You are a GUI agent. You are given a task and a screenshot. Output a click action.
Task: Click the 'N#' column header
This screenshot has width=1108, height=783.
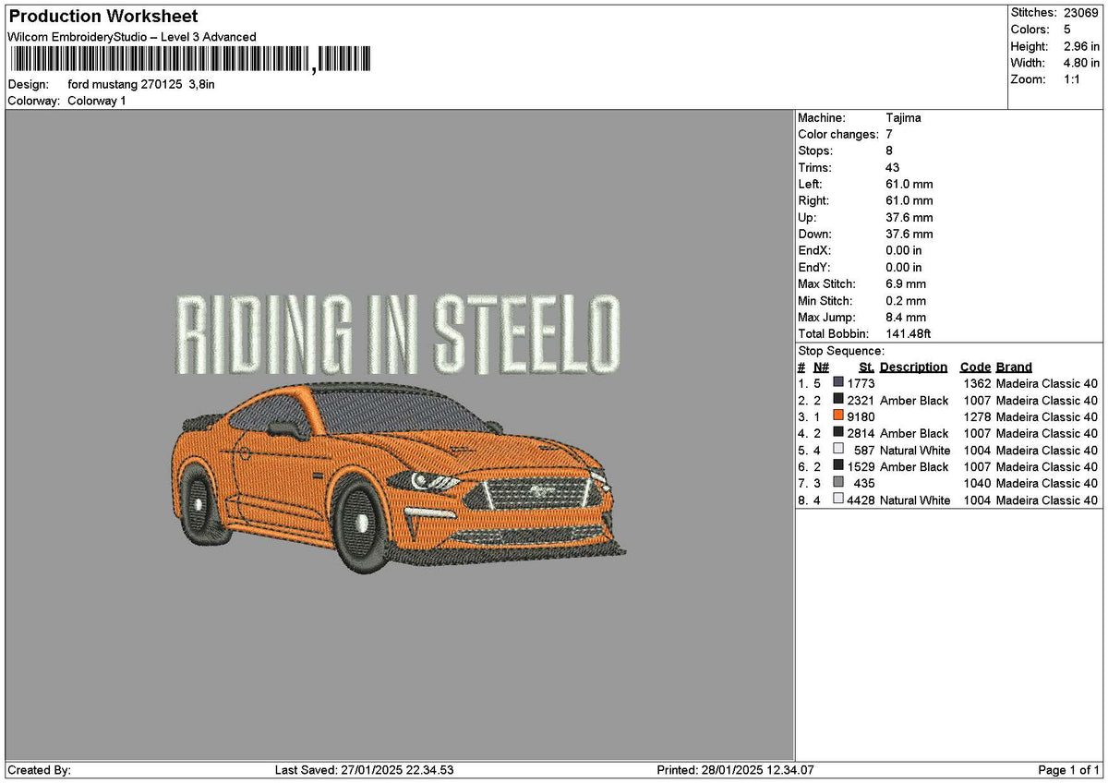pyautogui.click(x=822, y=367)
